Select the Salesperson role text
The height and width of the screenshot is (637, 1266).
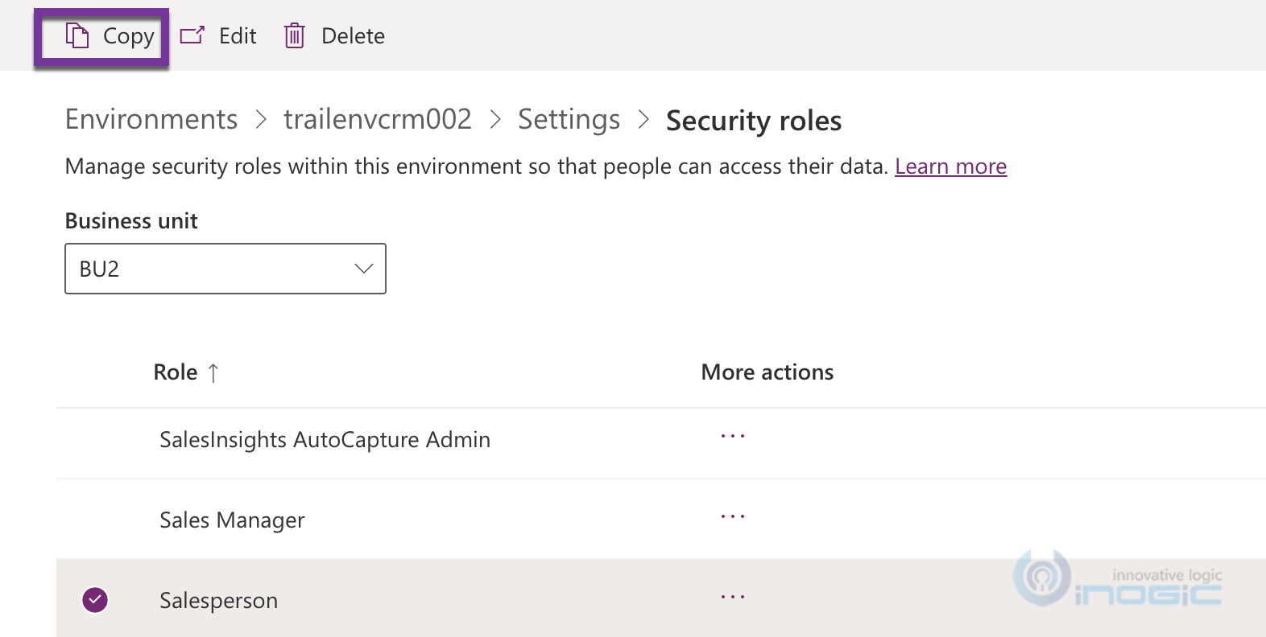coord(218,601)
